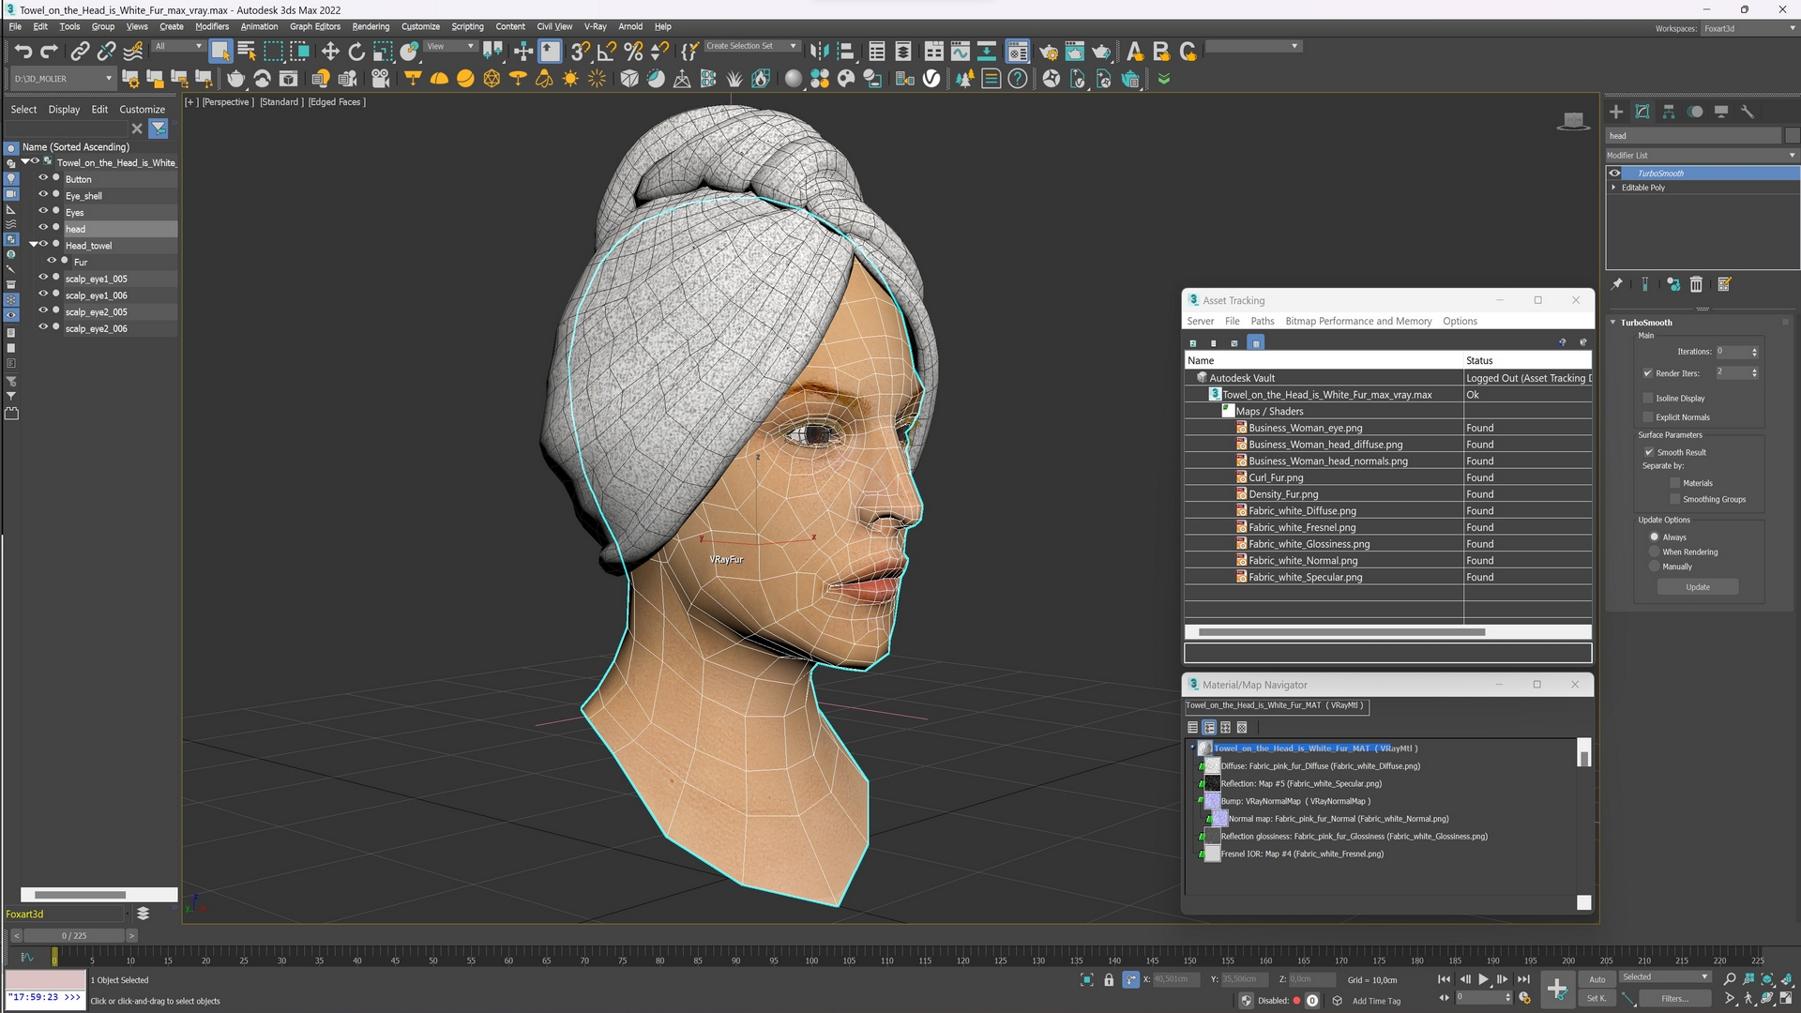This screenshot has height=1013, width=1801.
Task: Open the Selected key filter dropdown
Action: (x=1665, y=977)
